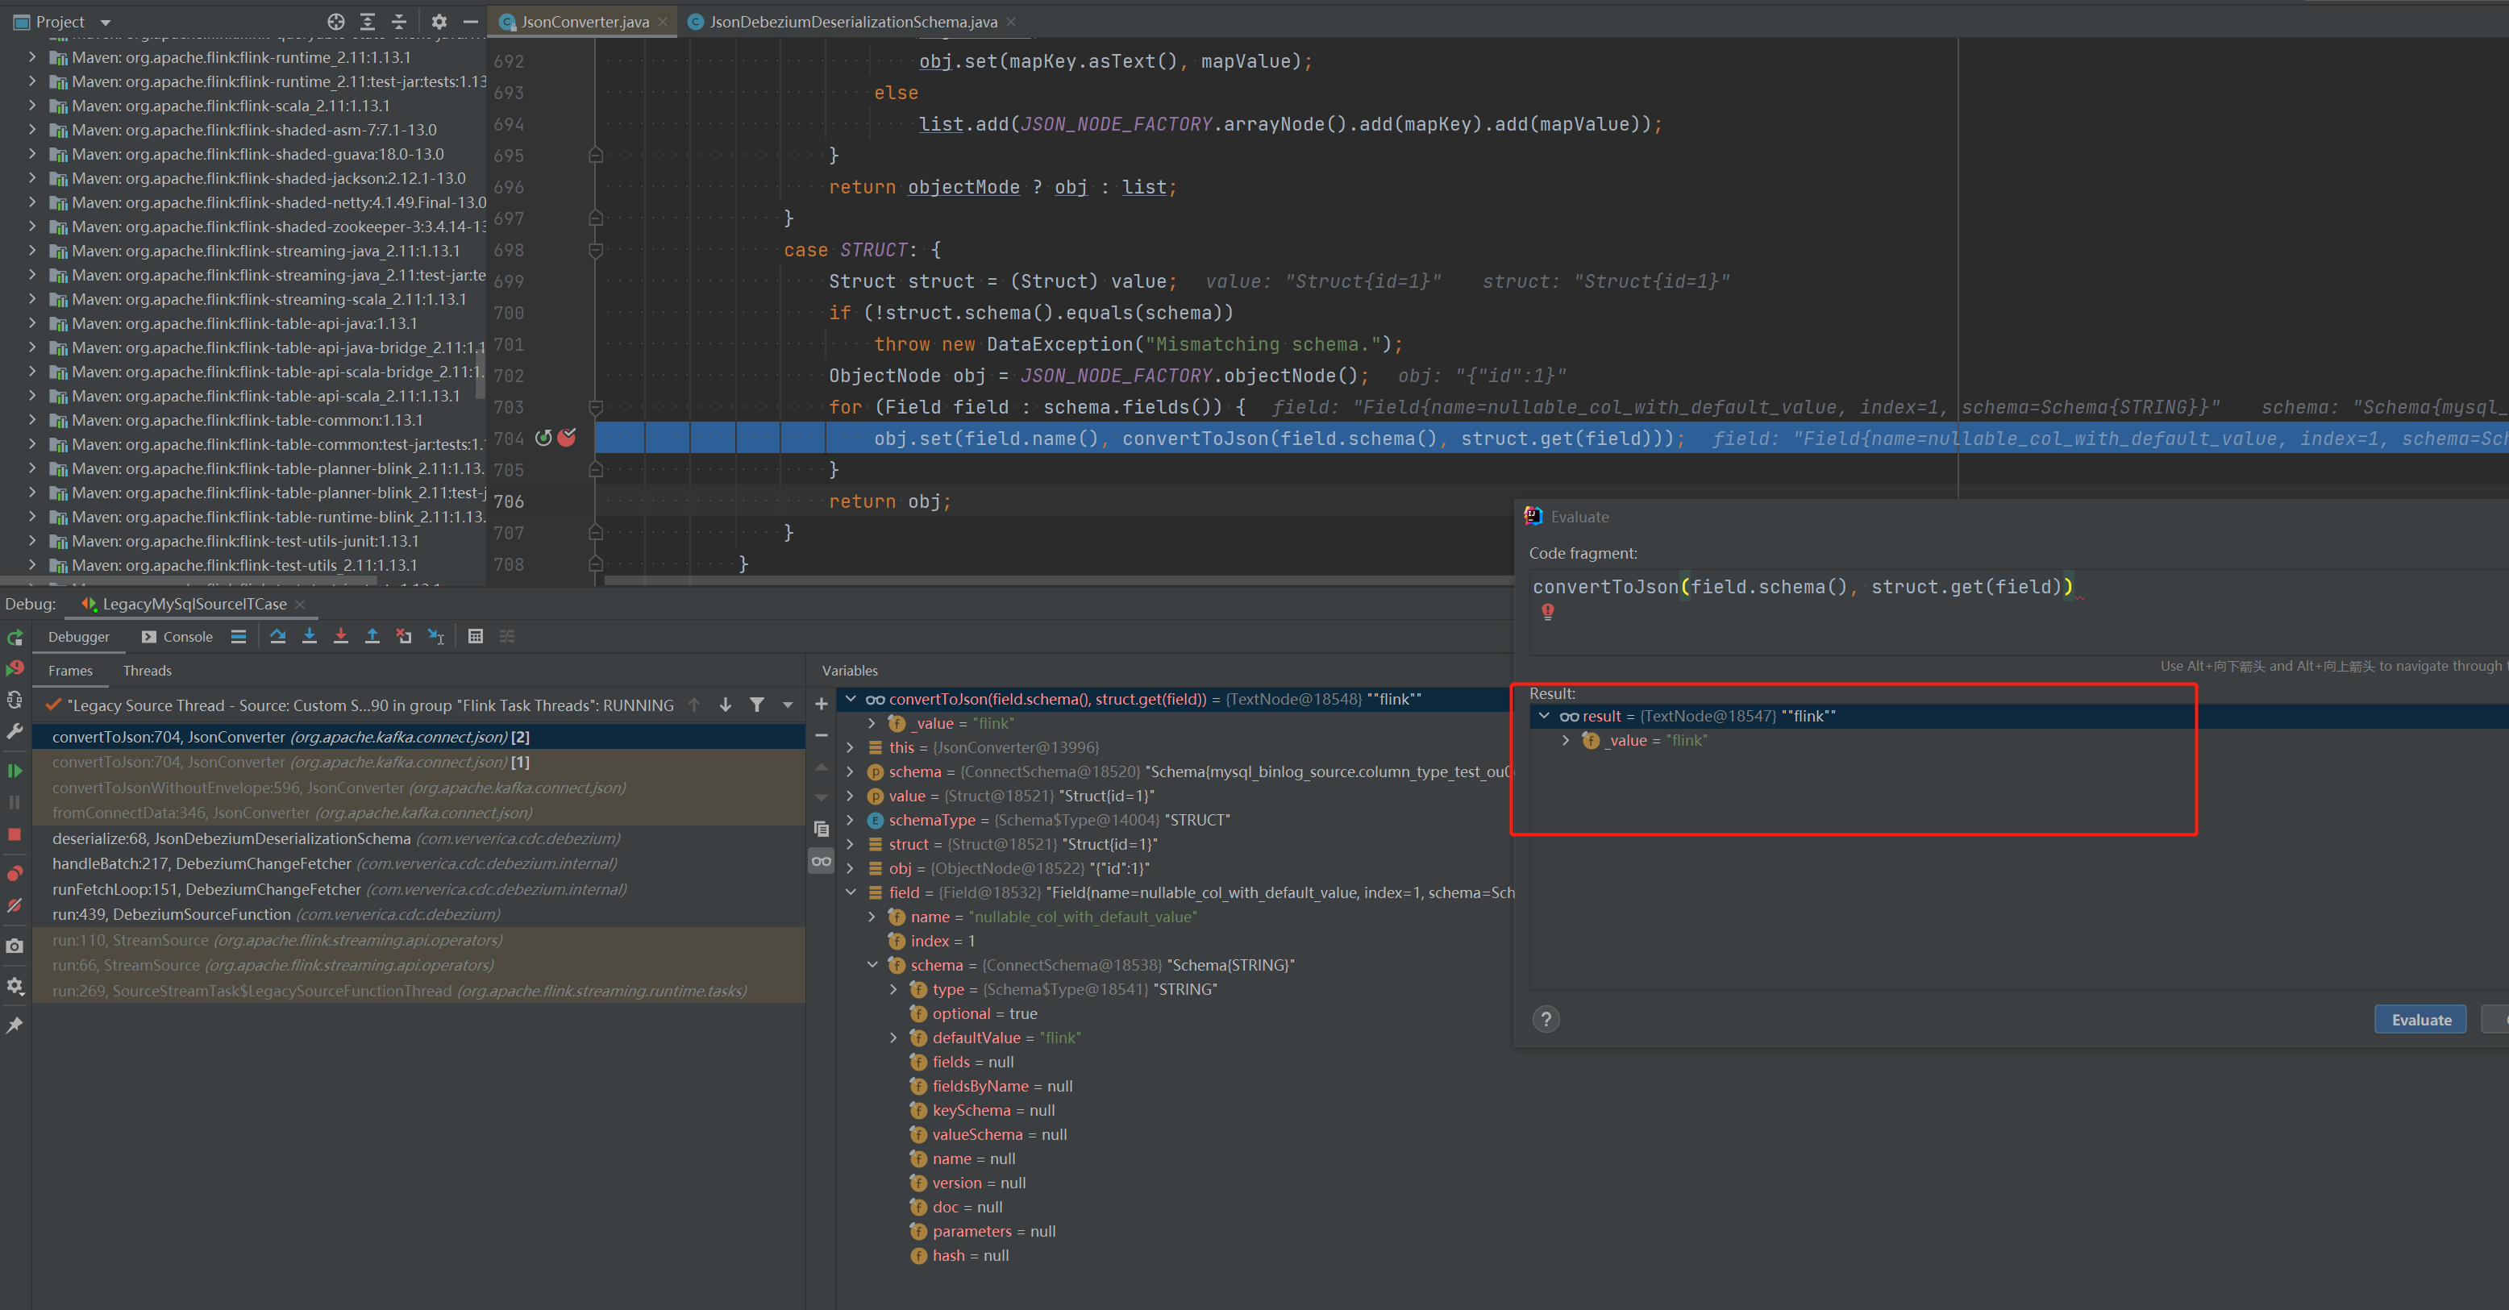The height and width of the screenshot is (1310, 2509).
Task: Switch to JsonDebeziumDeserializationSchema.java tab
Action: pos(849,20)
